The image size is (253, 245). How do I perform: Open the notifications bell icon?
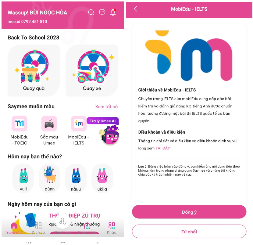point(113,12)
